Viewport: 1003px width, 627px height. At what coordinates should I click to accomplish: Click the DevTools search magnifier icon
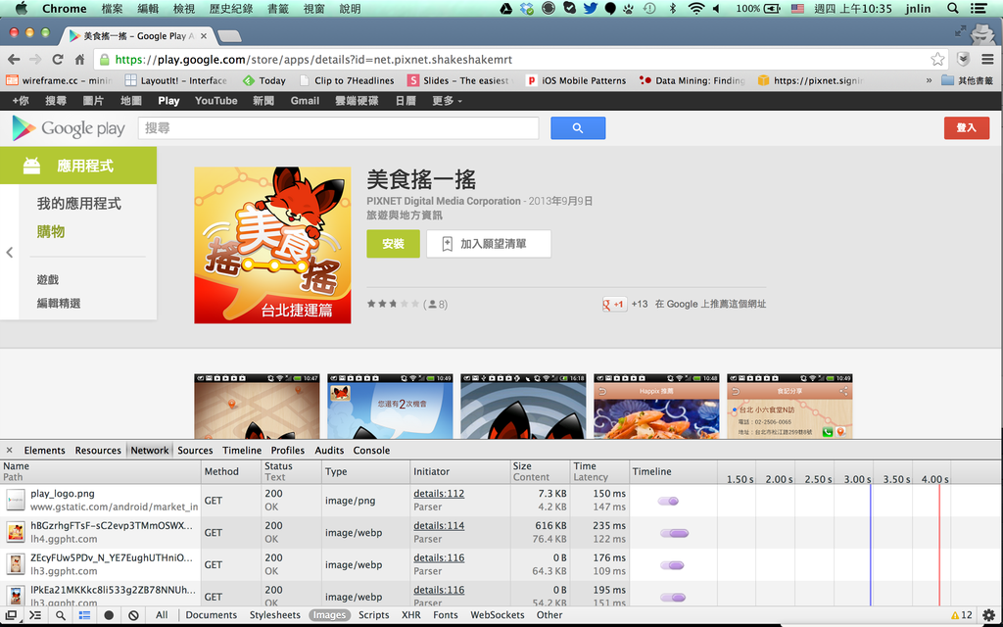pyautogui.click(x=60, y=615)
